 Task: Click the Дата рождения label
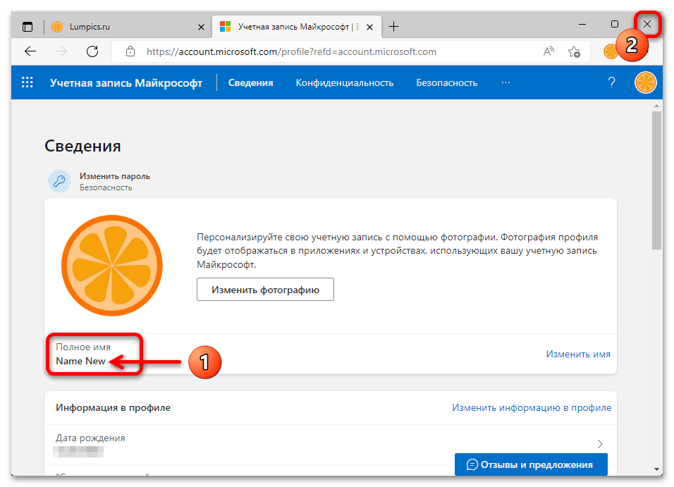point(90,438)
